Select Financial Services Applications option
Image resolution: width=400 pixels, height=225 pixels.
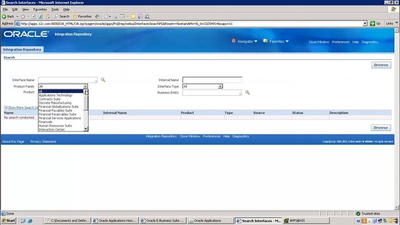point(60,118)
